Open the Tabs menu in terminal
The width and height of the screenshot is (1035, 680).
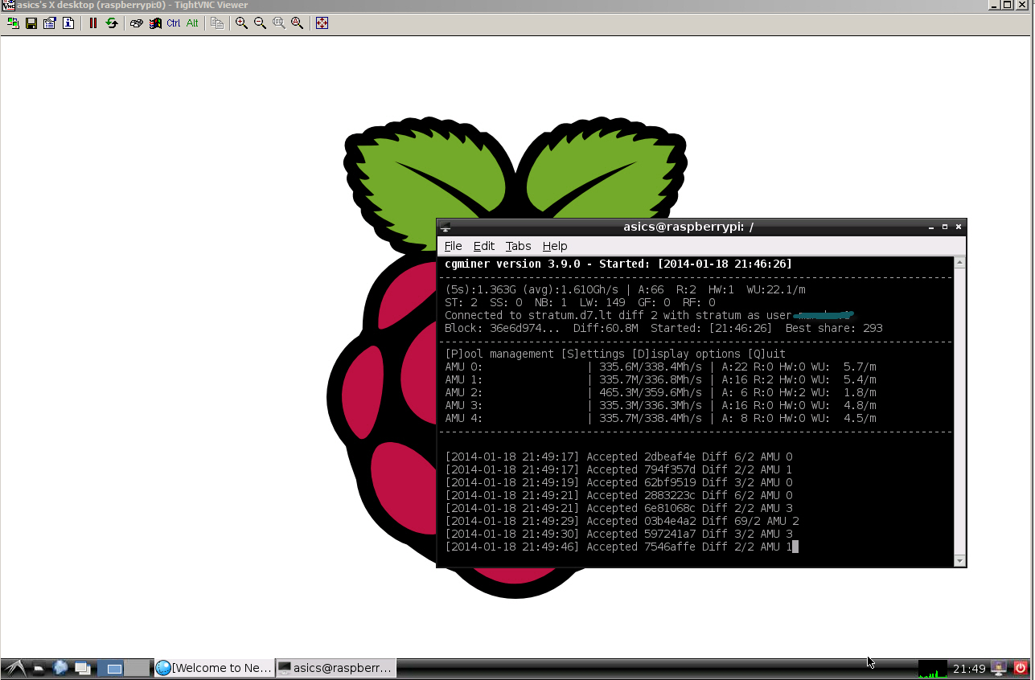[x=519, y=246]
